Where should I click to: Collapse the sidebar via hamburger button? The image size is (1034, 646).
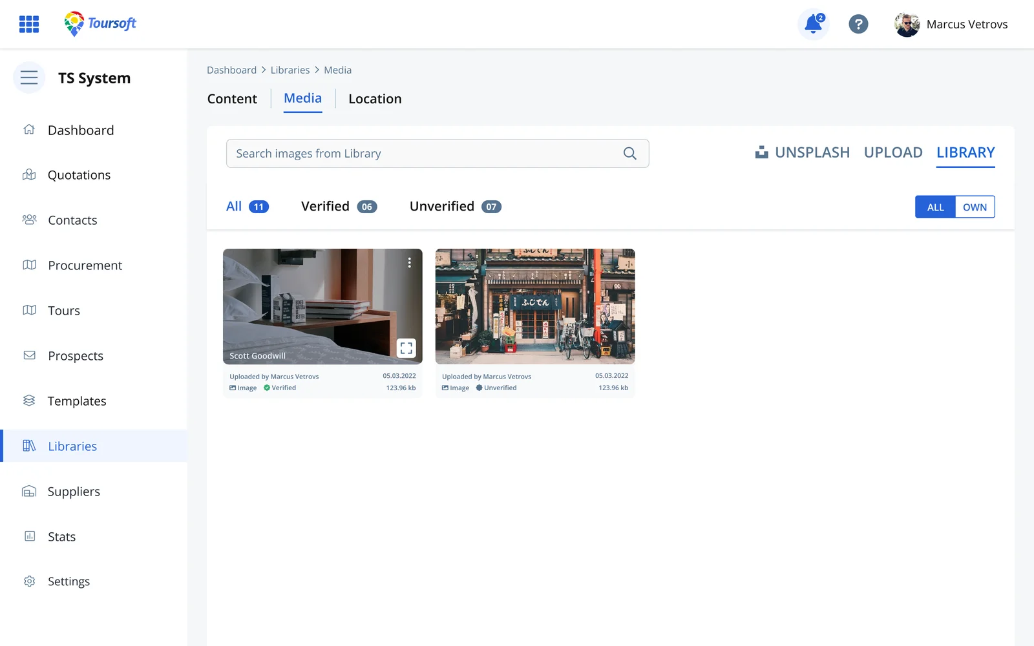pos(29,78)
